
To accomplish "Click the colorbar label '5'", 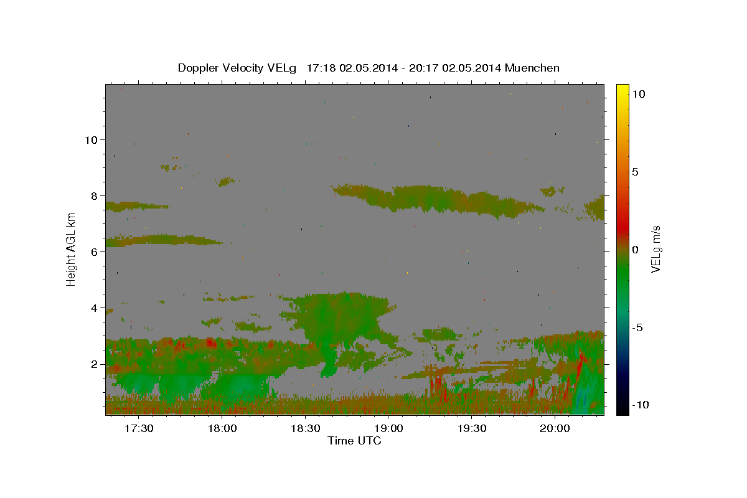I will click(635, 172).
